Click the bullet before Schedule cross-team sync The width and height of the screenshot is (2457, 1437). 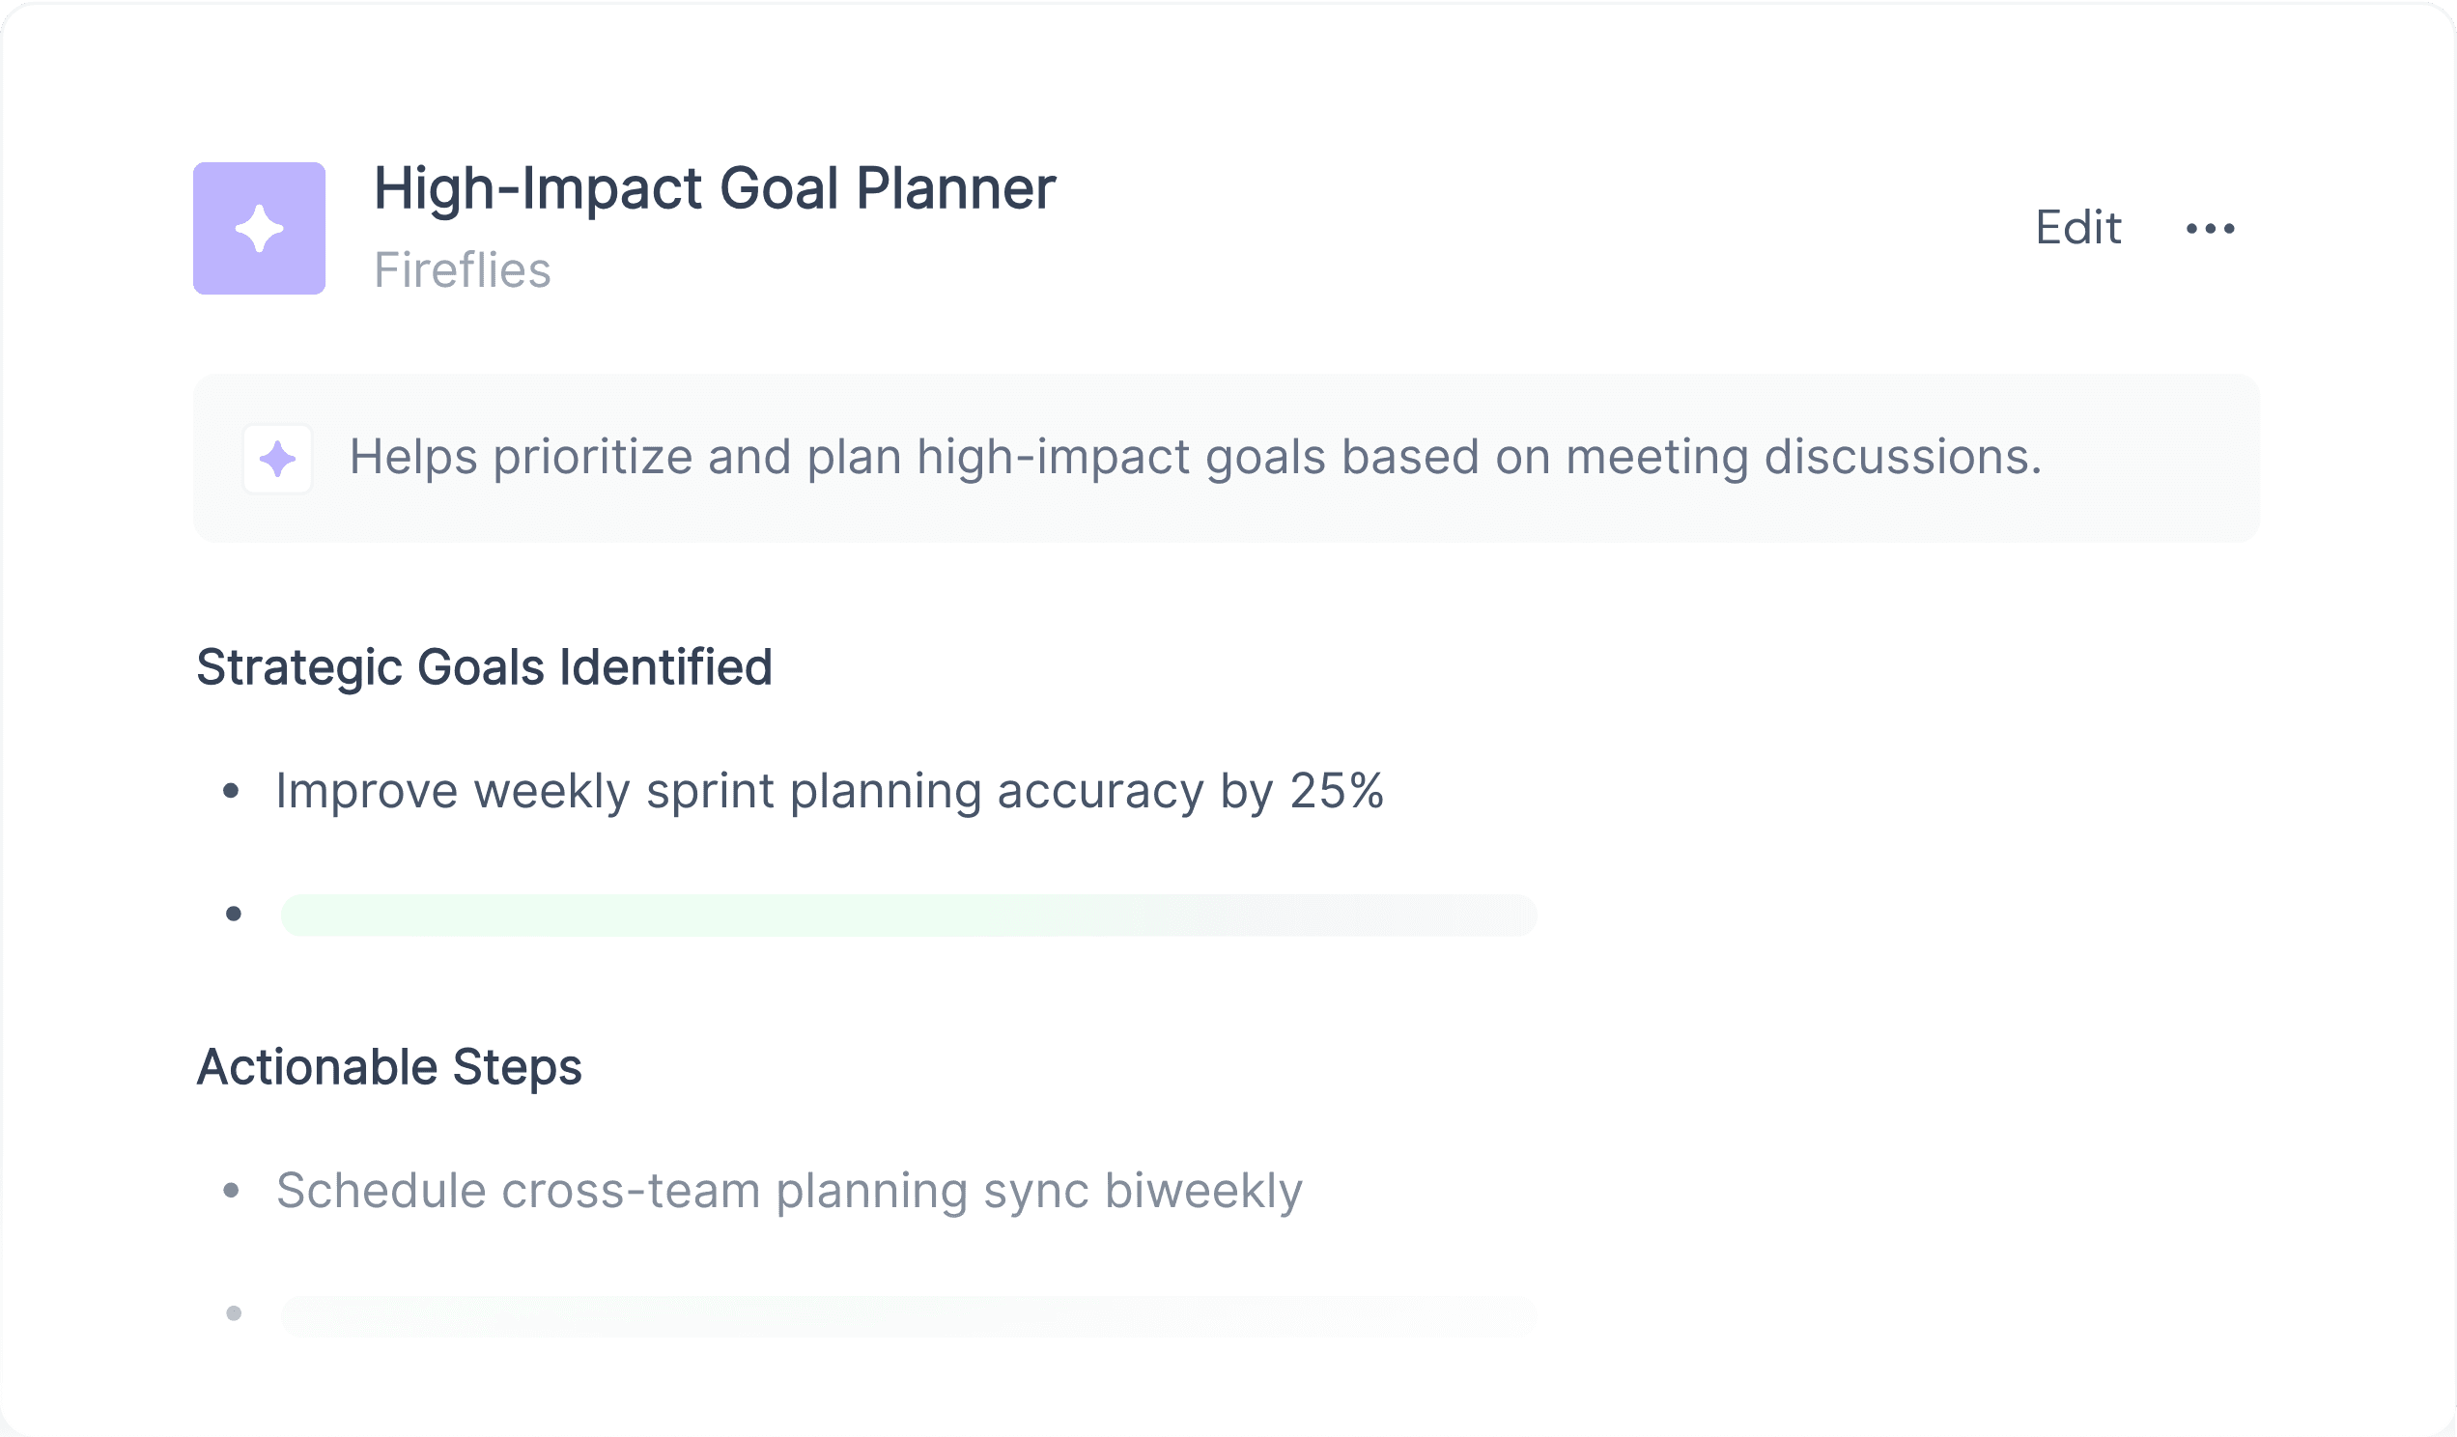pos(231,1191)
